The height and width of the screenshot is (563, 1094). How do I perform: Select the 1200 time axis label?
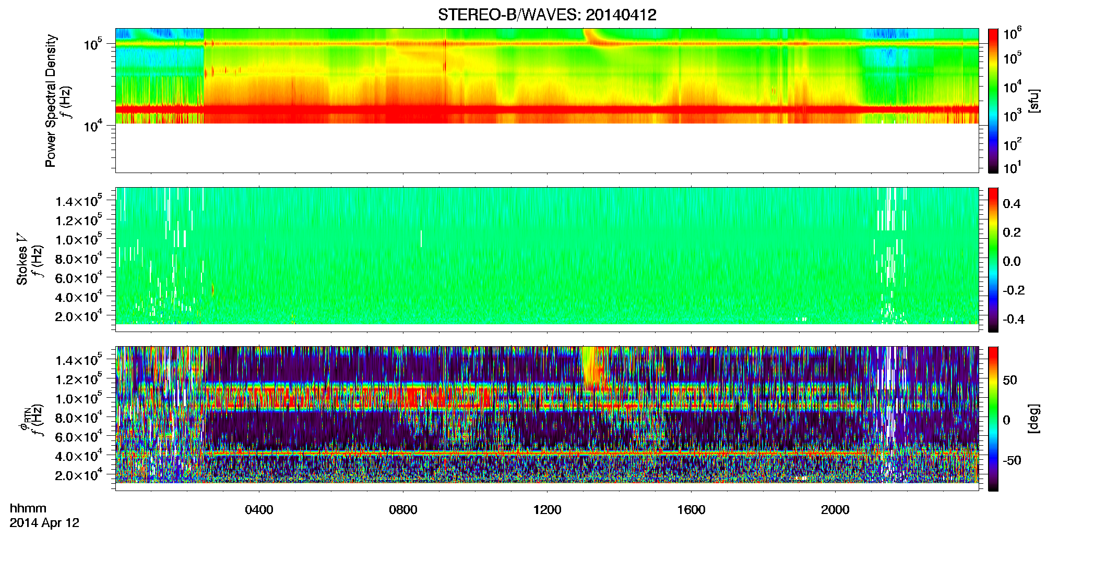coord(547,510)
